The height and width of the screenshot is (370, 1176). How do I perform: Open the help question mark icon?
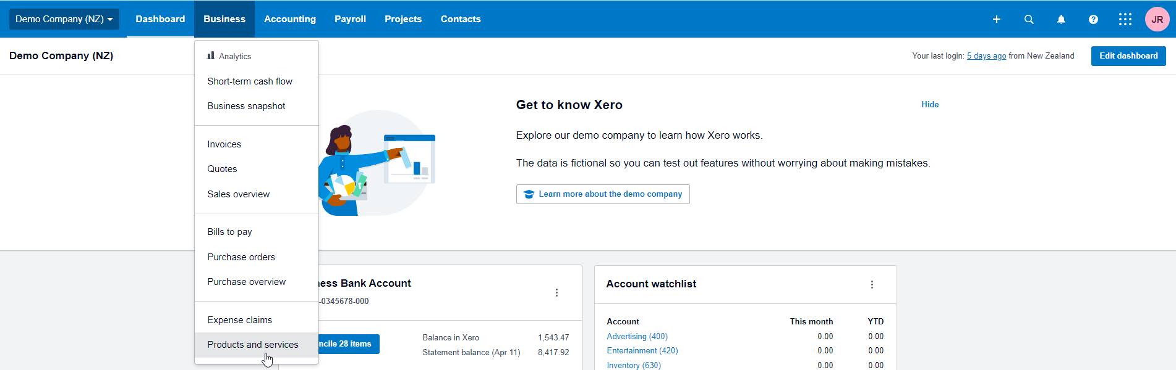point(1093,19)
